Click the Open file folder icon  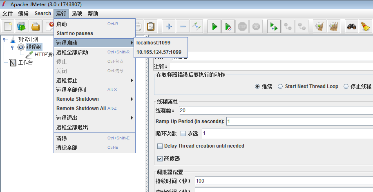click(x=36, y=26)
